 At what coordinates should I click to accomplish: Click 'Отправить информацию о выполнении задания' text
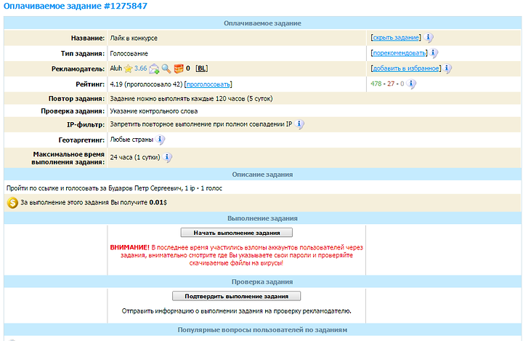237,311
